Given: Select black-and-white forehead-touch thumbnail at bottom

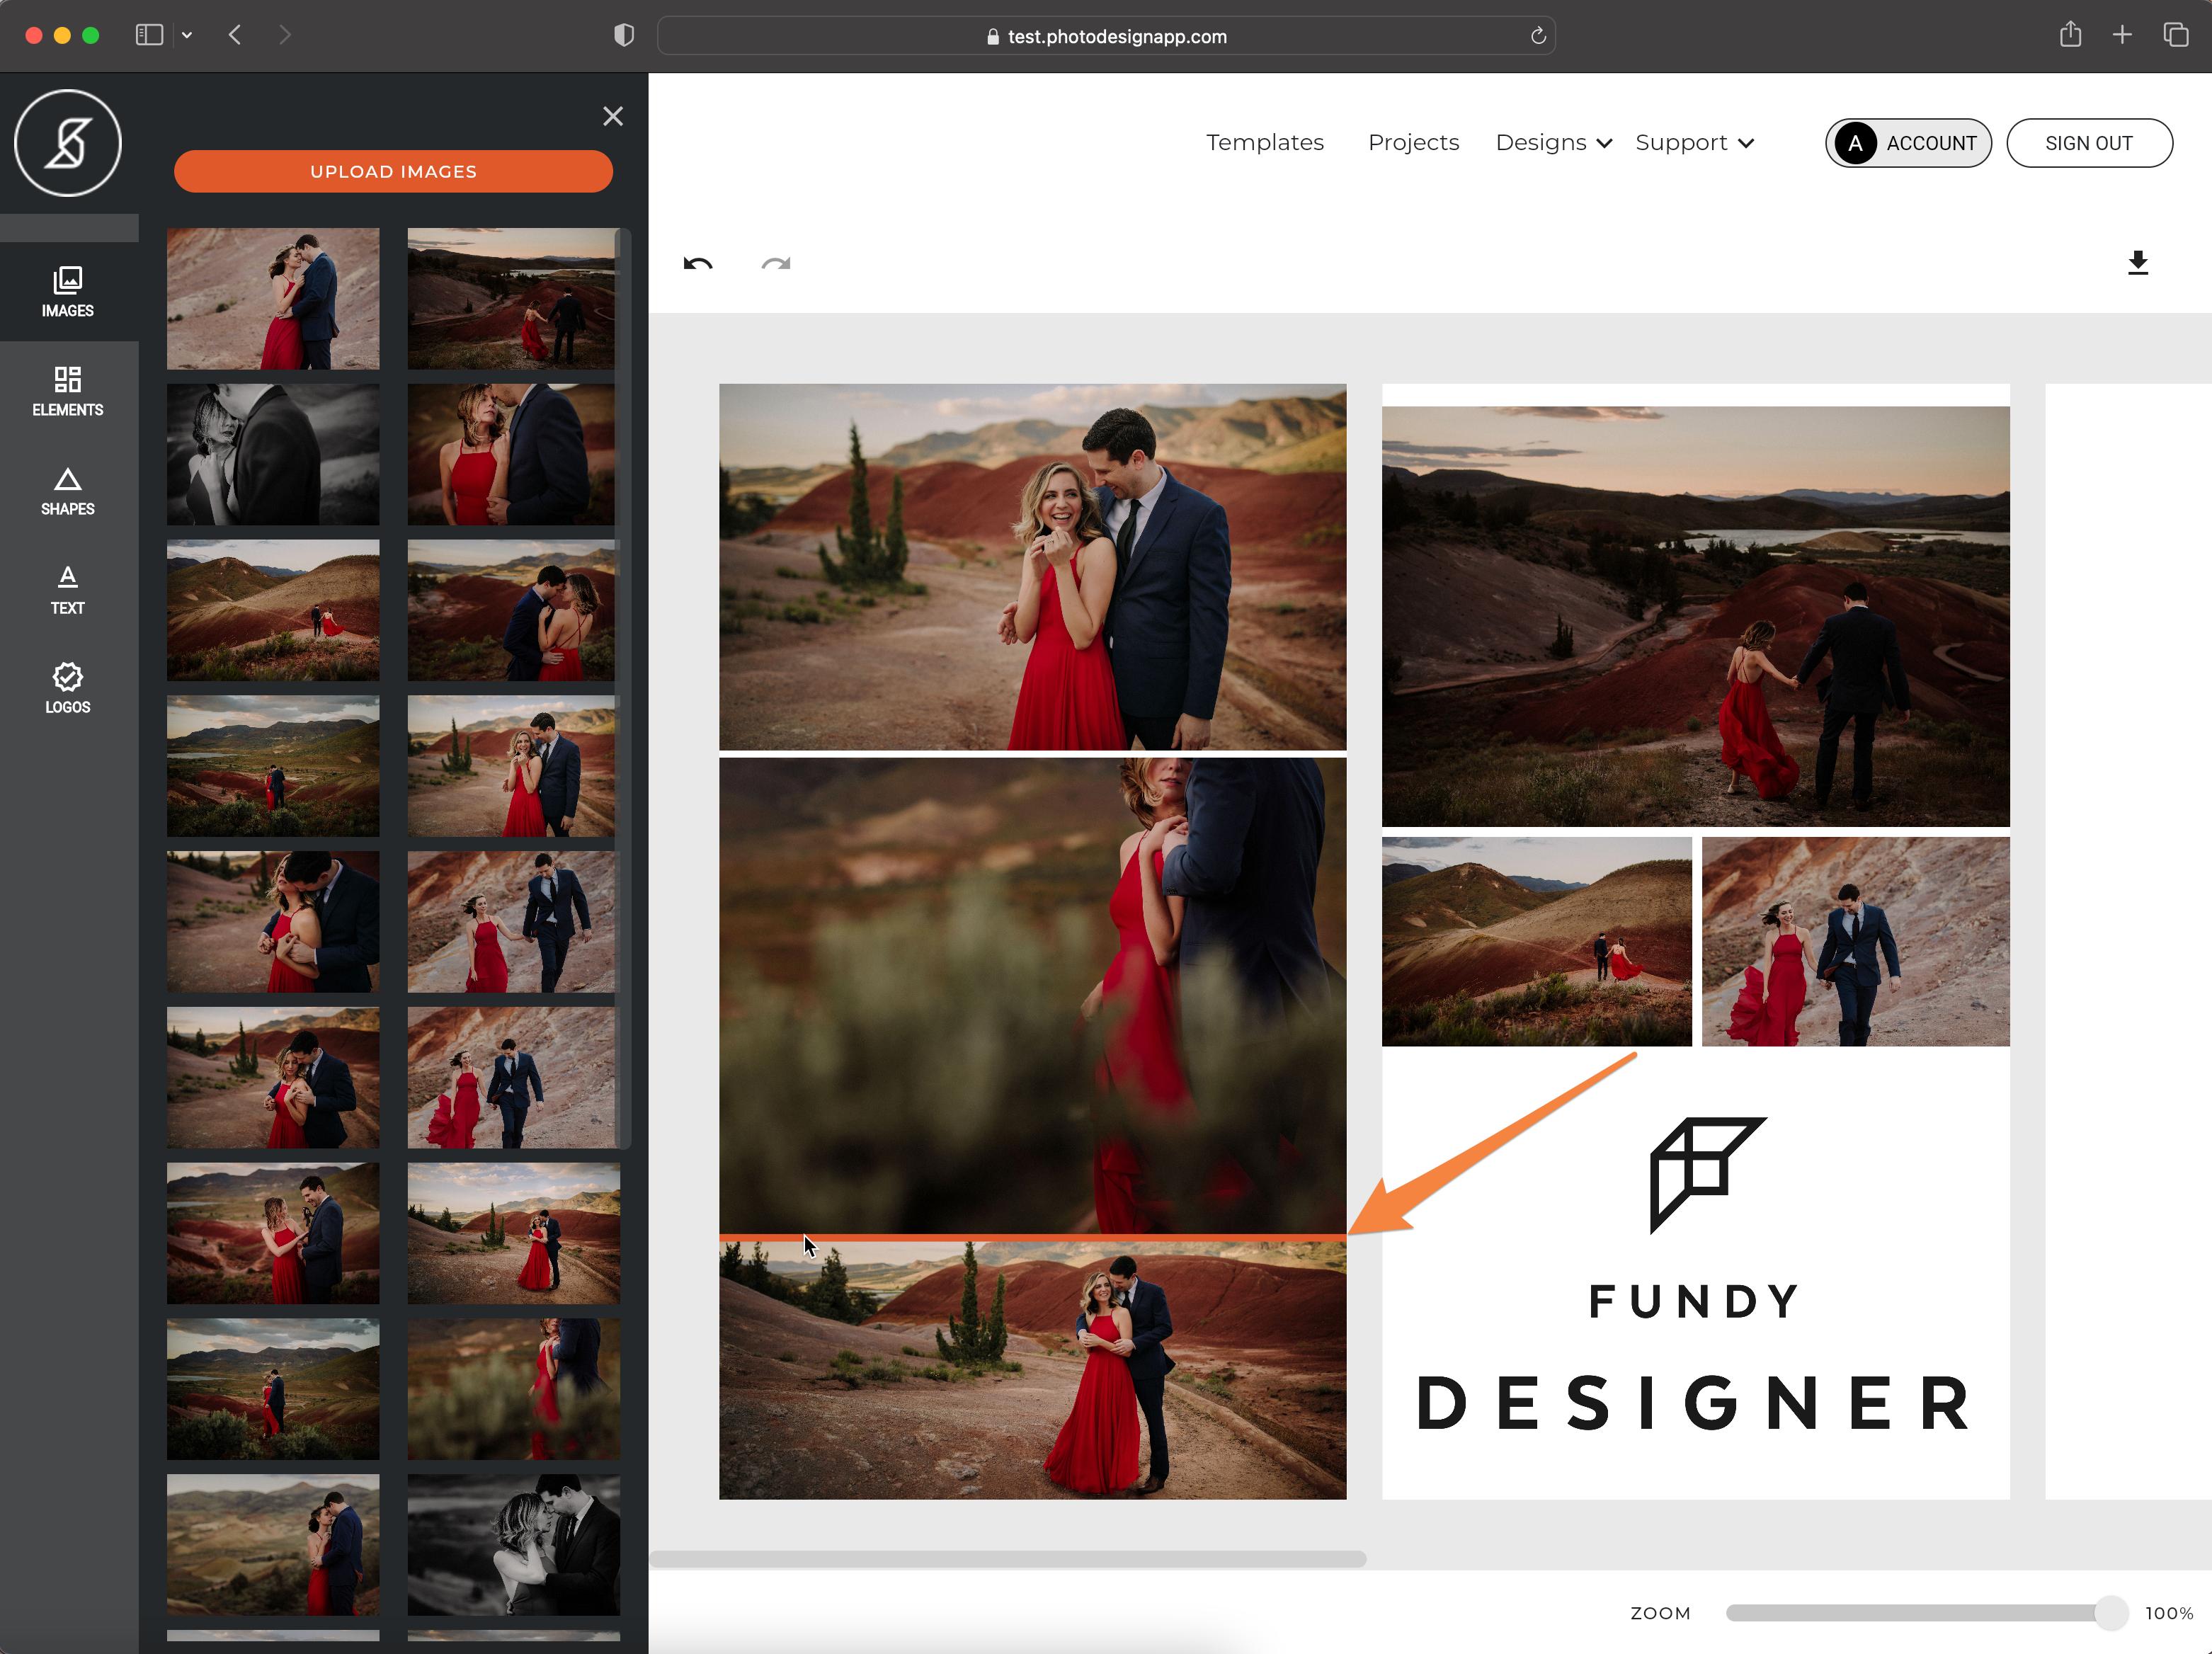Looking at the screenshot, I should tap(513, 1544).
